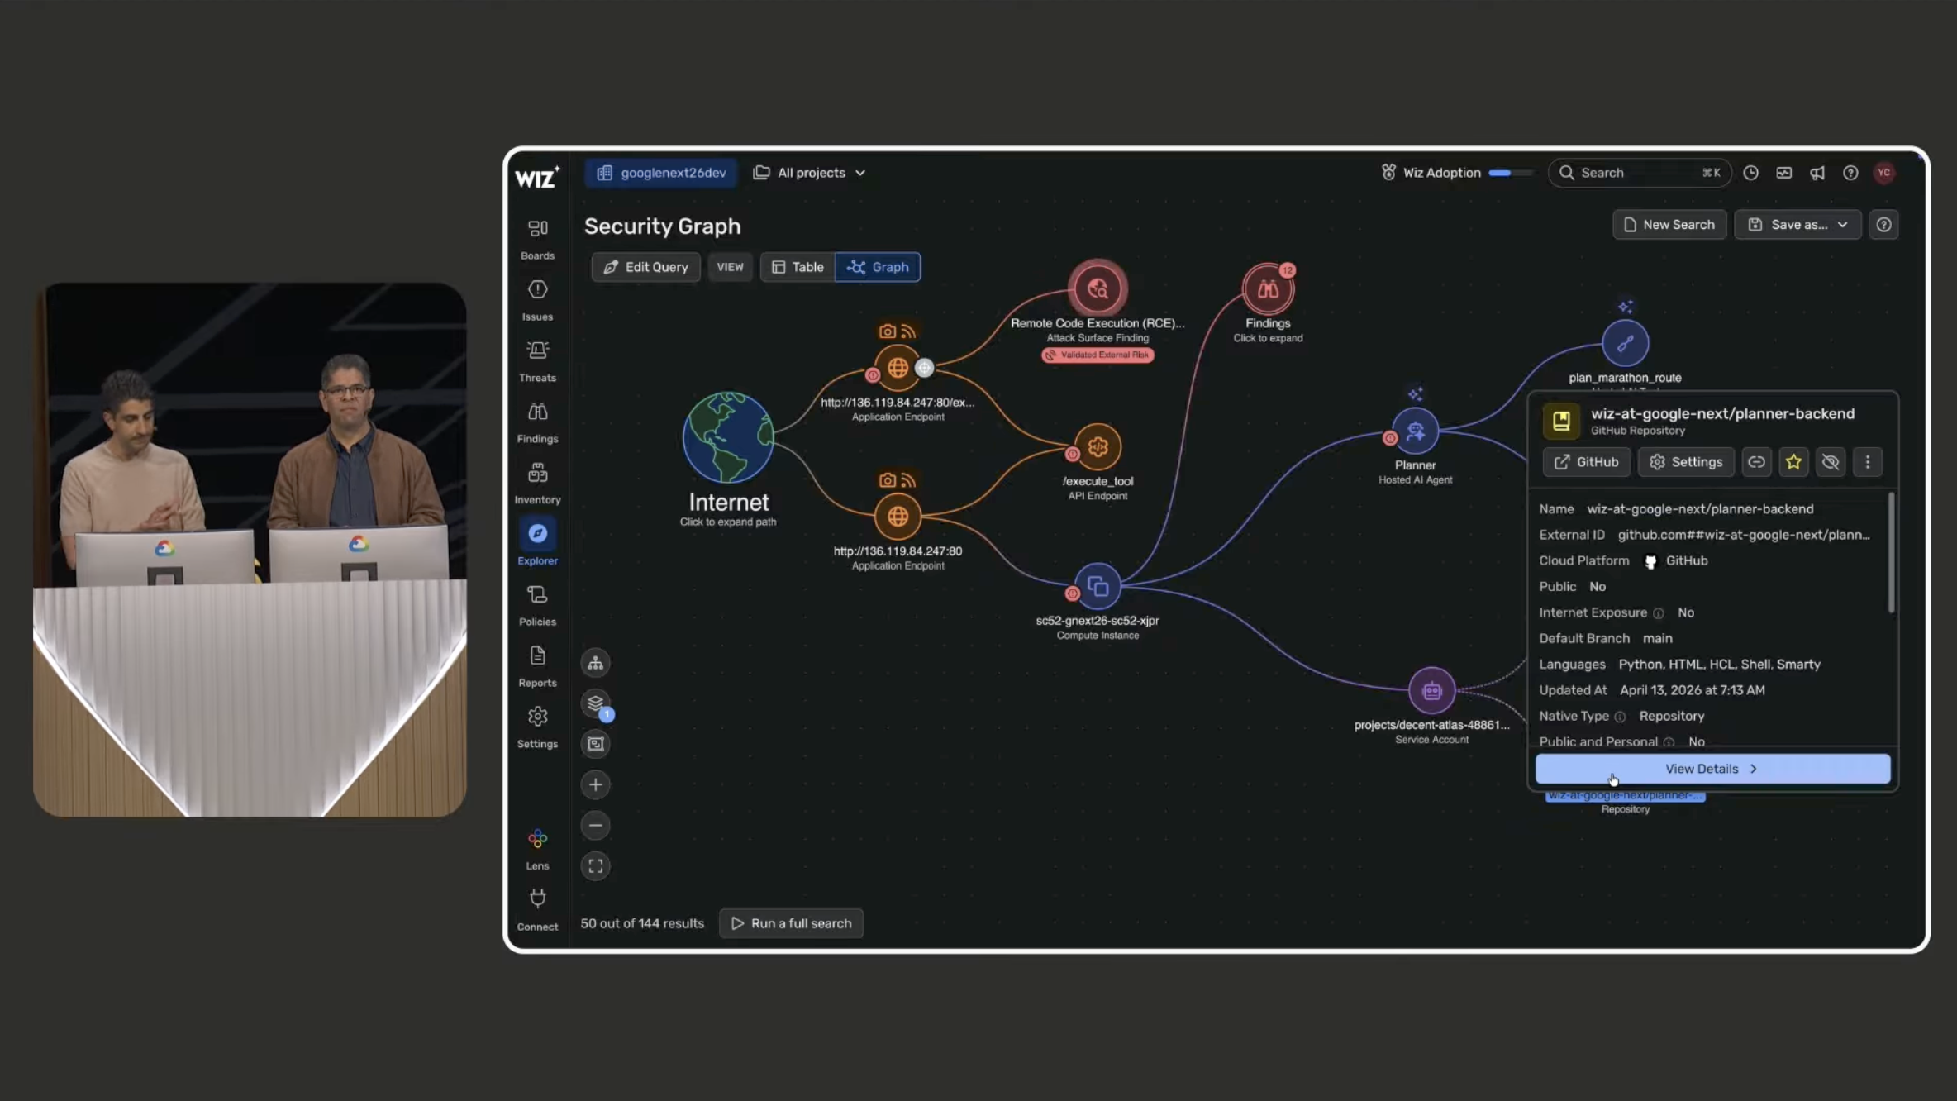
Task: Switch to the Table view tab
Action: pos(798,267)
